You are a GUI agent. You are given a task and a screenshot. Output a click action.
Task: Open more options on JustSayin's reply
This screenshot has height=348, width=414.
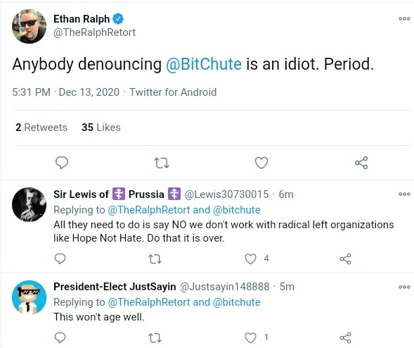point(404,287)
